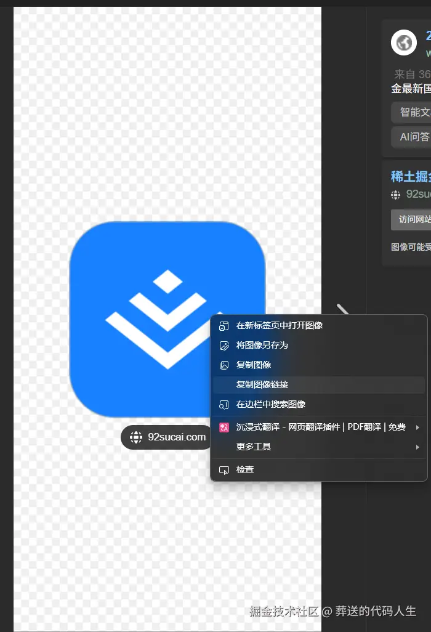Click the AI问答 chip in sidebar
Viewport: 431px width, 632px height.
pos(411,137)
